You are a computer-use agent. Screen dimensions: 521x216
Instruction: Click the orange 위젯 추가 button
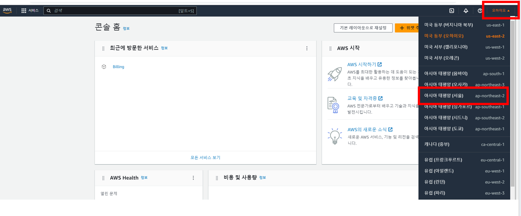click(x=407, y=28)
